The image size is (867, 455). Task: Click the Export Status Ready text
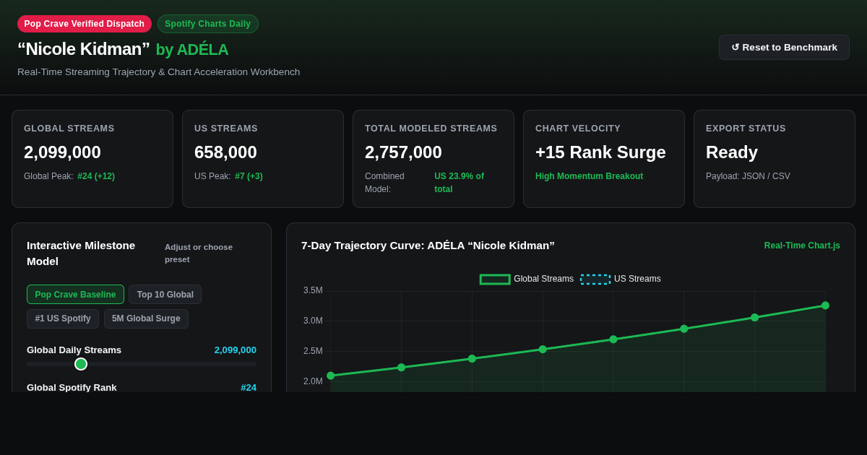[x=732, y=152]
